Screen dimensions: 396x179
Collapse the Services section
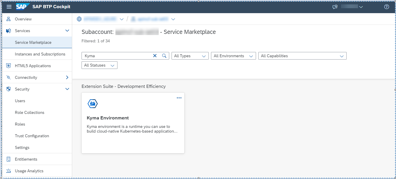[x=67, y=31]
